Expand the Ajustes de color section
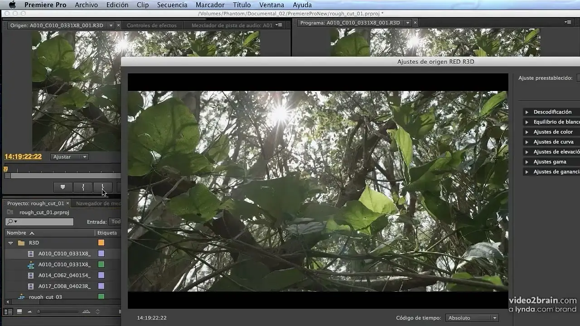The width and height of the screenshot is (580, 326). 527,131
